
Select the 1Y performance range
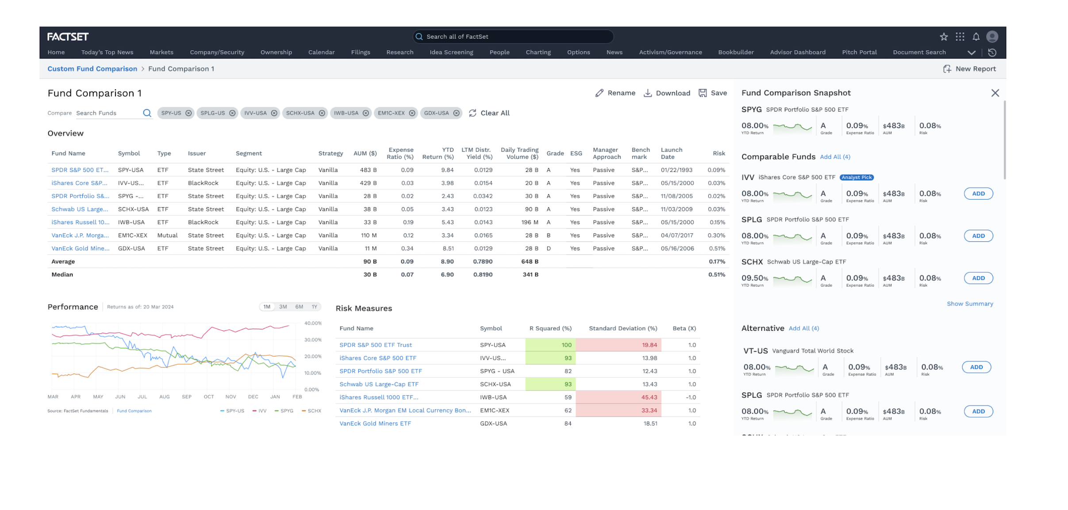[315, 307]
